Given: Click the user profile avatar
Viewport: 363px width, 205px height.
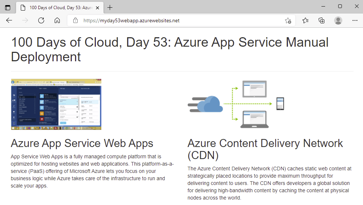Looking at the screenshot, I should 338,20.
